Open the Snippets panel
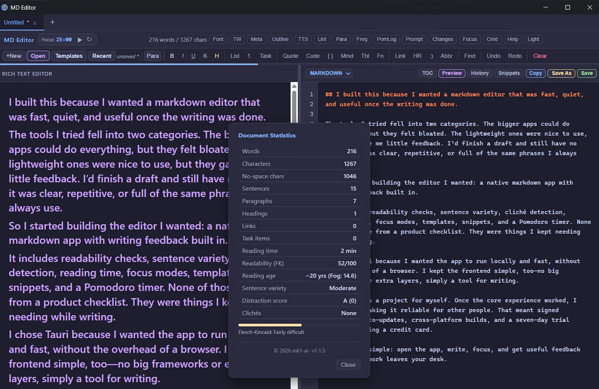Image resolution: width=599 pixels, height=389 pixels. tap(509, 73)
